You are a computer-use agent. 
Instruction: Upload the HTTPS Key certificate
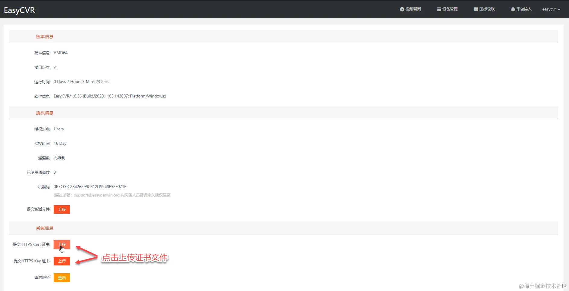[x=62, y=261]
